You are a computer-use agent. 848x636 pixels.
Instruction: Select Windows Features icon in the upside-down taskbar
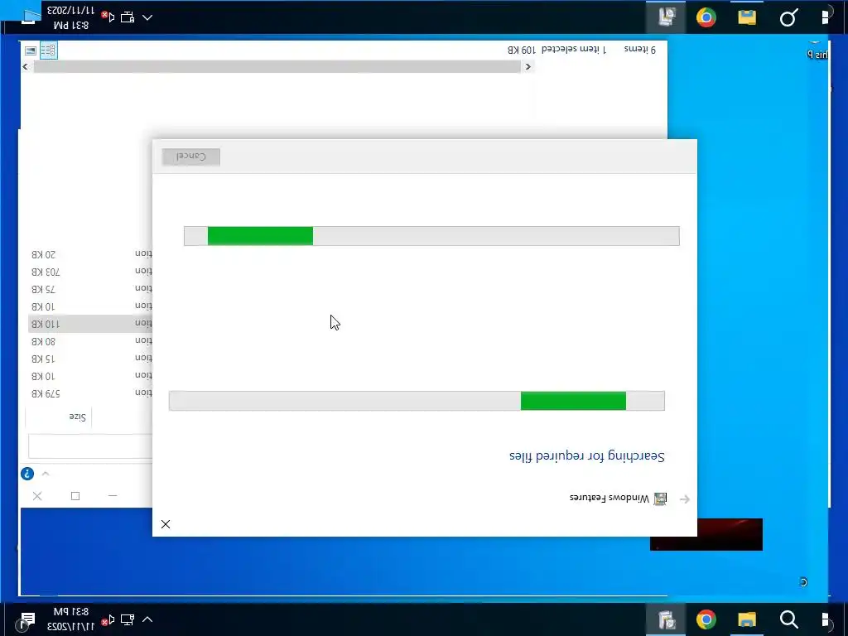[666, 17]
